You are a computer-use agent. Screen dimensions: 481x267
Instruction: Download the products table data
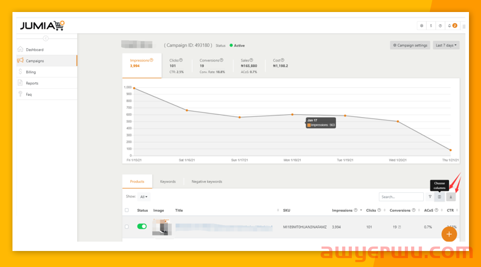click(451, 197)
